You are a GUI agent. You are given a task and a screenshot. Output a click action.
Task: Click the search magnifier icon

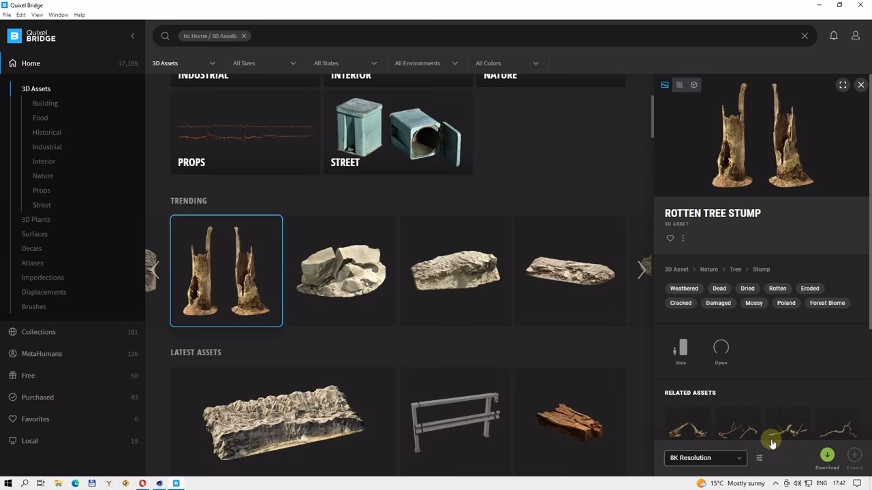coord(165,36)
